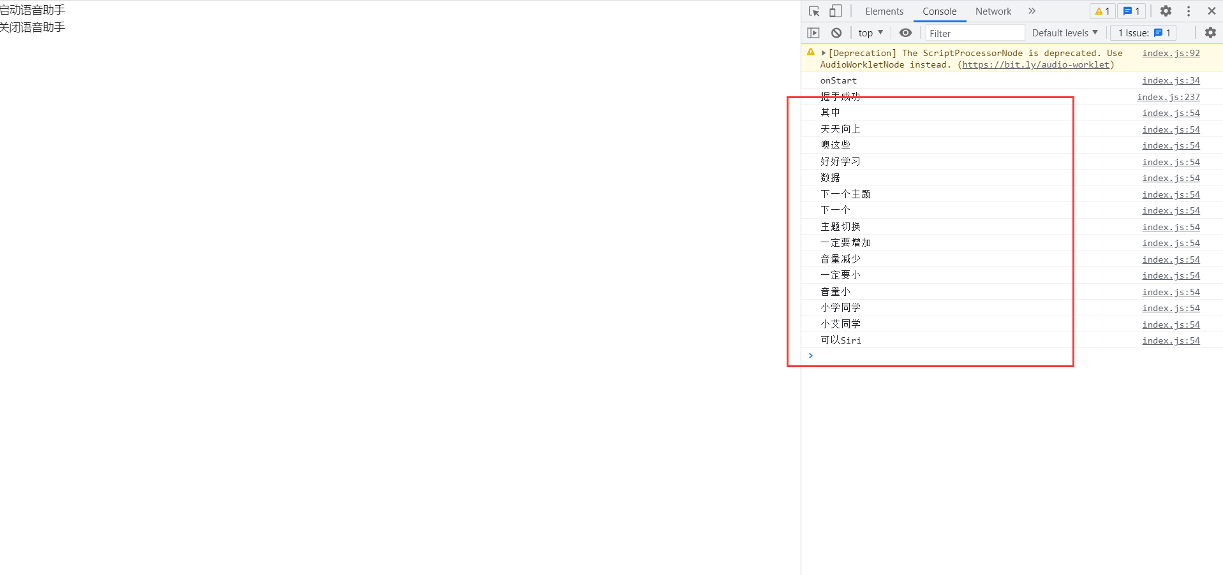Show the console sidebar
Viewport: 1223px width, 575px height.
(x=813, y=33)
